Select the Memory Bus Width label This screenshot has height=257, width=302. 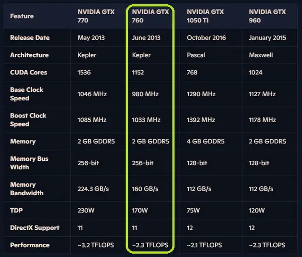[x=29, y=163]
